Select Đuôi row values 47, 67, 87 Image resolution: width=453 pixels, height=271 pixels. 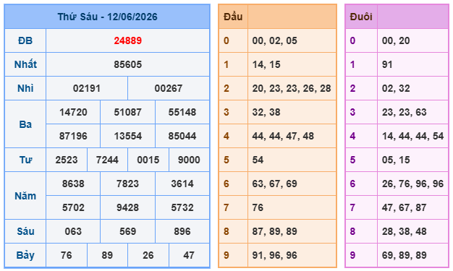[x=405, y=207]
